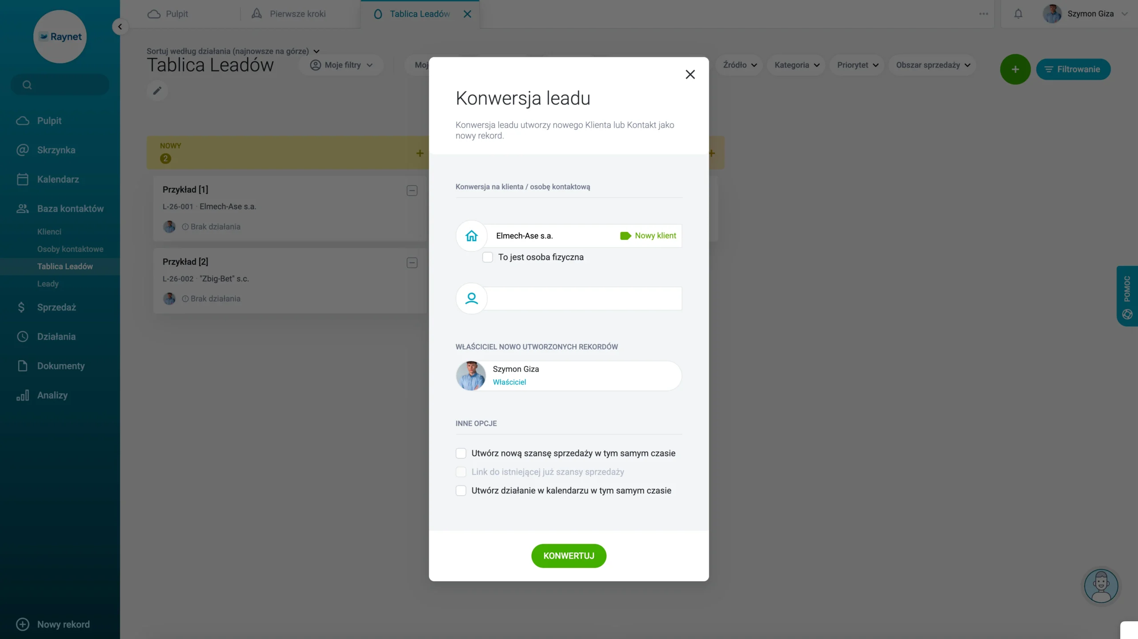The image size is (1138, 639).
Task: Check Link do istniejącej już szansy sprzedaży
Action: (x=461, y=472)
